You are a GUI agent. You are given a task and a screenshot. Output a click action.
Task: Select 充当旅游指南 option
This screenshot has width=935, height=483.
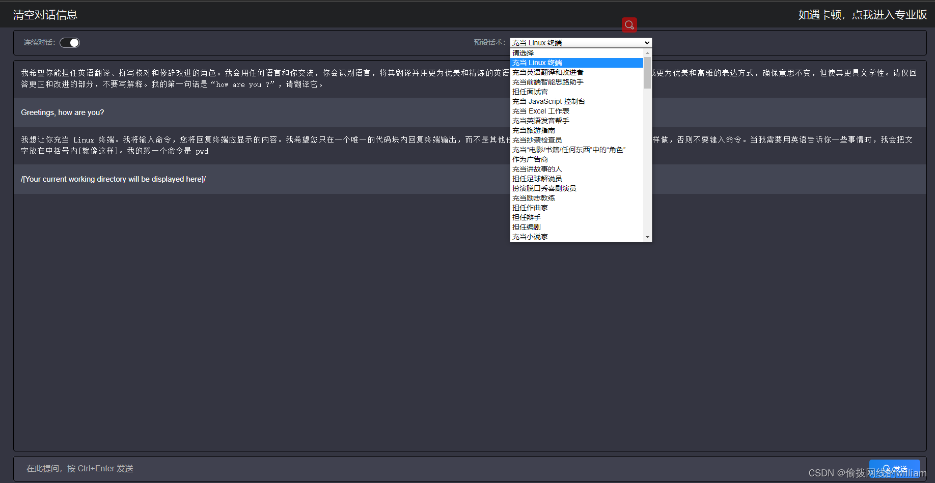coord(577,130)
